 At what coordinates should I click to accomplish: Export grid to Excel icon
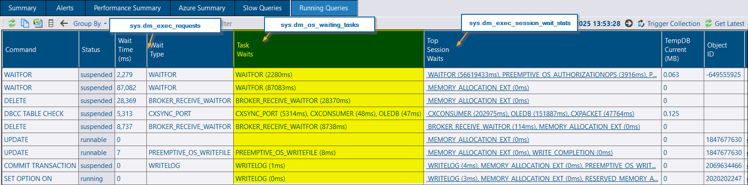point(38,23)
